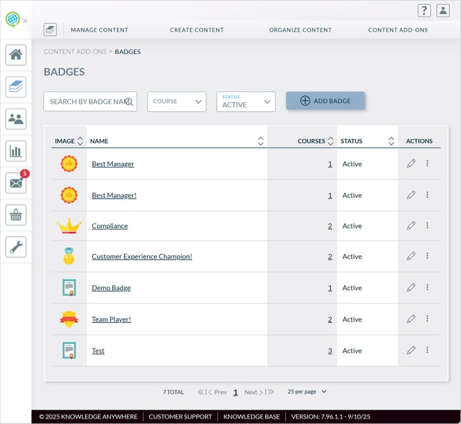461x424 pixels.
Task: Go to the Next page
Action: (x=253, y=392)
